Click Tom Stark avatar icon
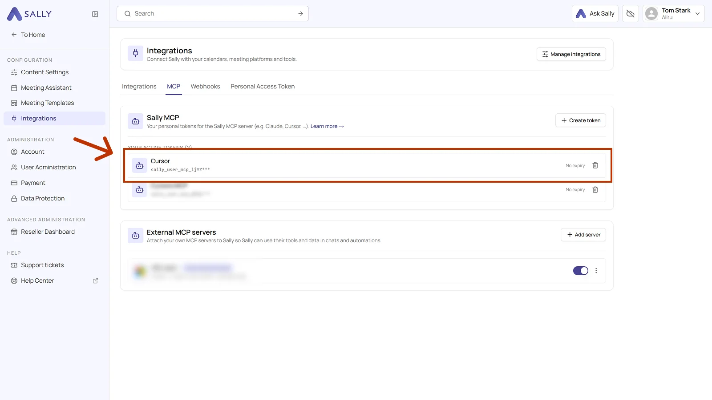Image resolution: width=712 pixels, height=400 pixels. 651,13
